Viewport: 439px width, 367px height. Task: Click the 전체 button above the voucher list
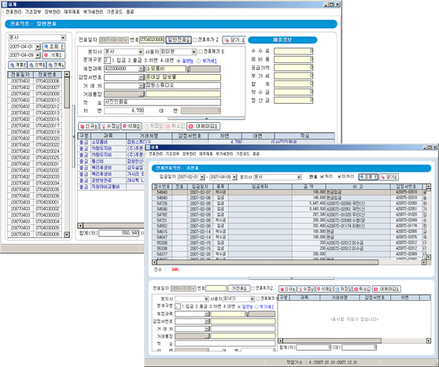click(56, 65)
